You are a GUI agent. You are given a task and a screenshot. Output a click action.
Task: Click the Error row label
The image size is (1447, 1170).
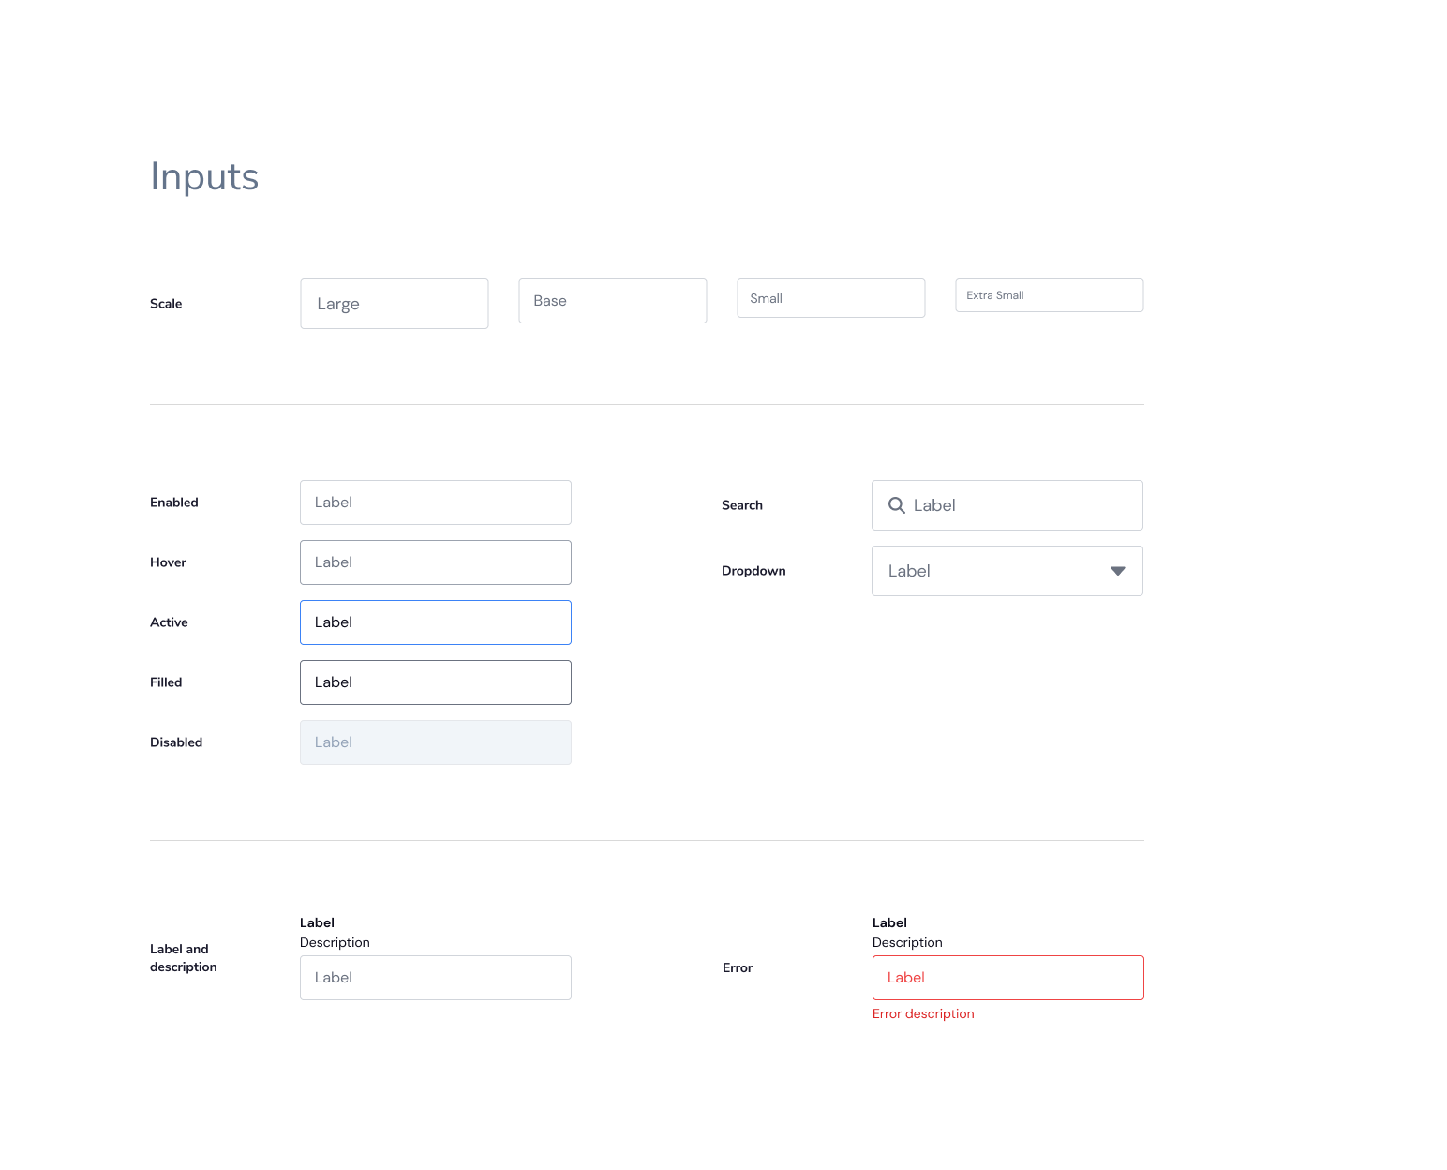(x=738, y=968)
